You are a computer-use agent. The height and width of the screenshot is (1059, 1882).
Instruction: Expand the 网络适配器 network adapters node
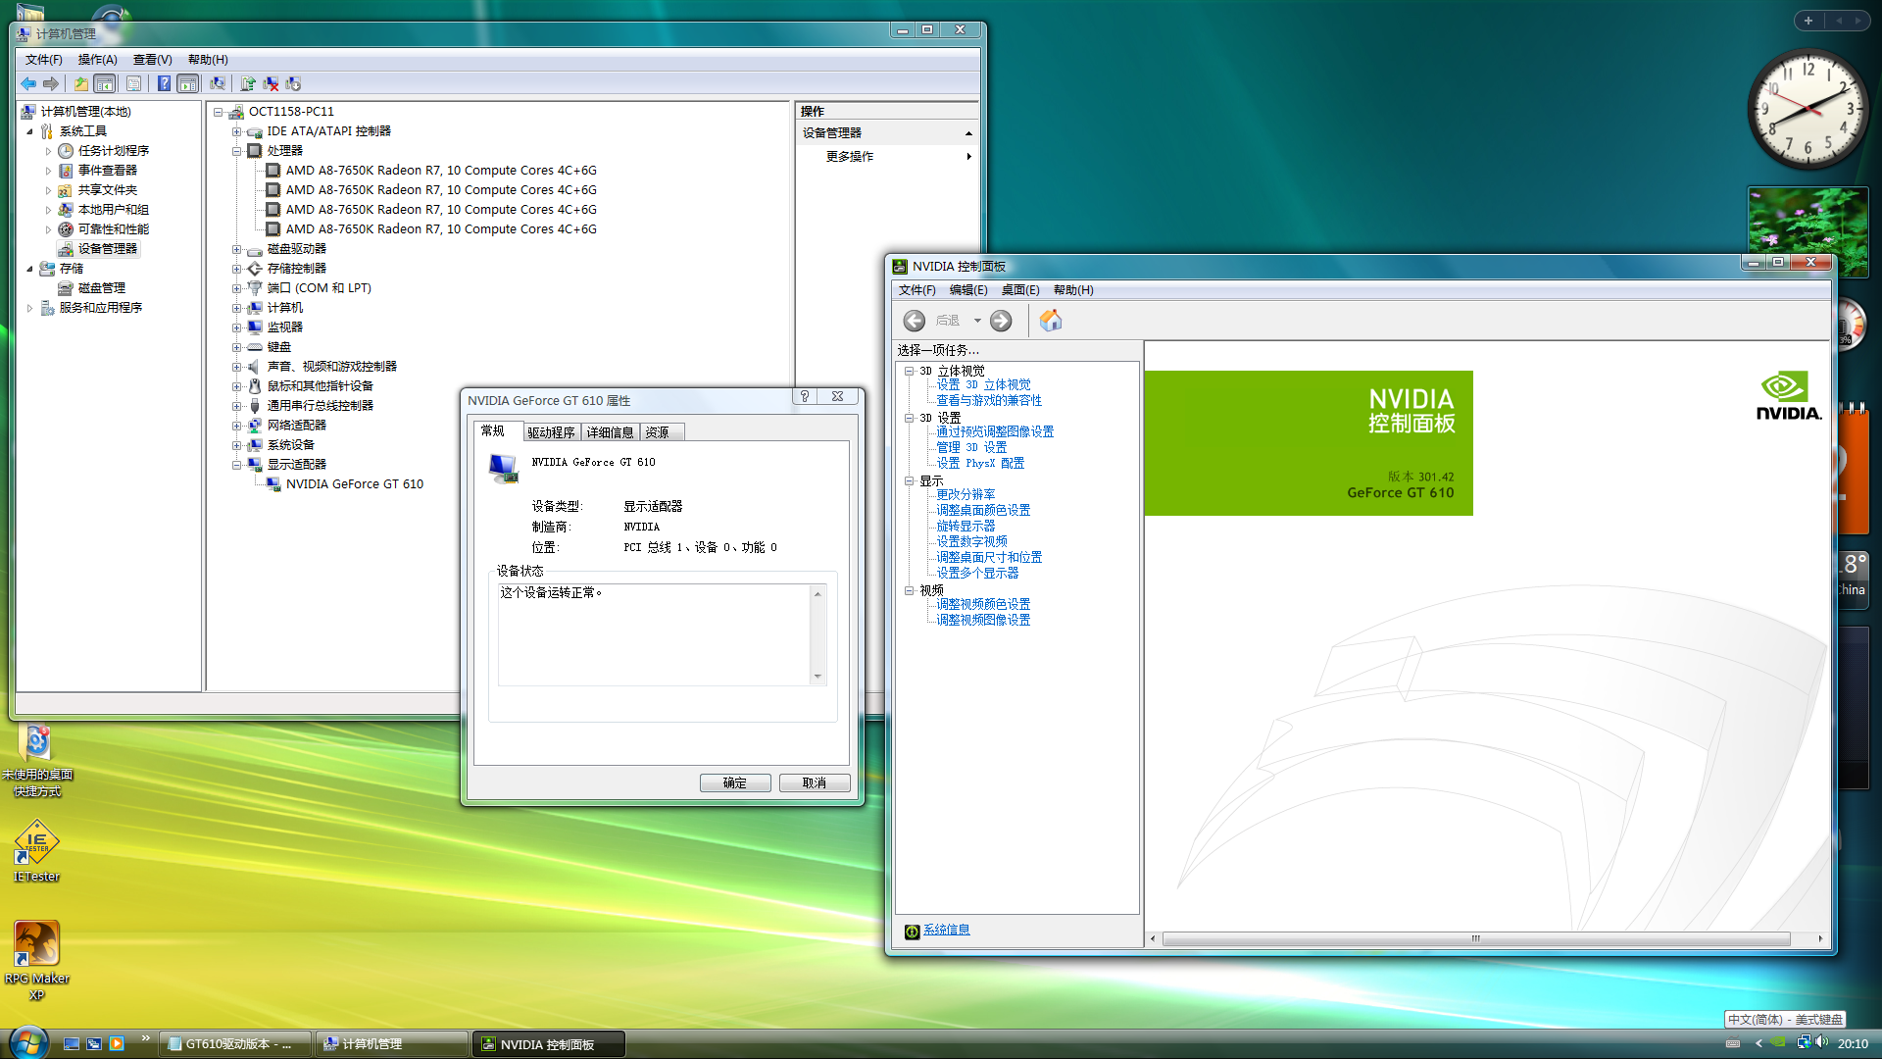click(236, 426)
